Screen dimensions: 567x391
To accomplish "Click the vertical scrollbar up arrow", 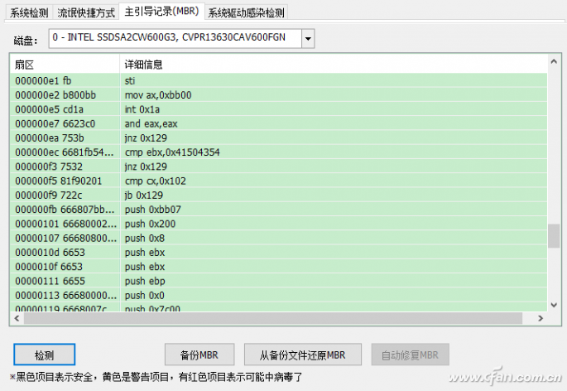I will click(x=554, y=62).
